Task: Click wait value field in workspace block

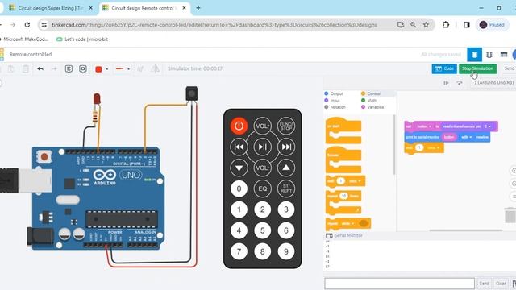Action: pos(419,148)
